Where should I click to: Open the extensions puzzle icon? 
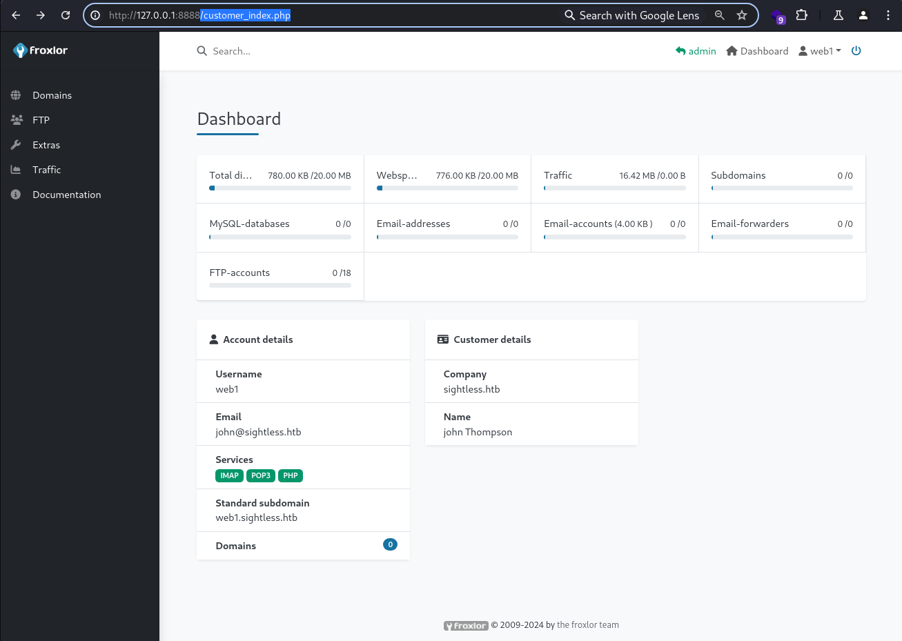click(x=802, y=14)
